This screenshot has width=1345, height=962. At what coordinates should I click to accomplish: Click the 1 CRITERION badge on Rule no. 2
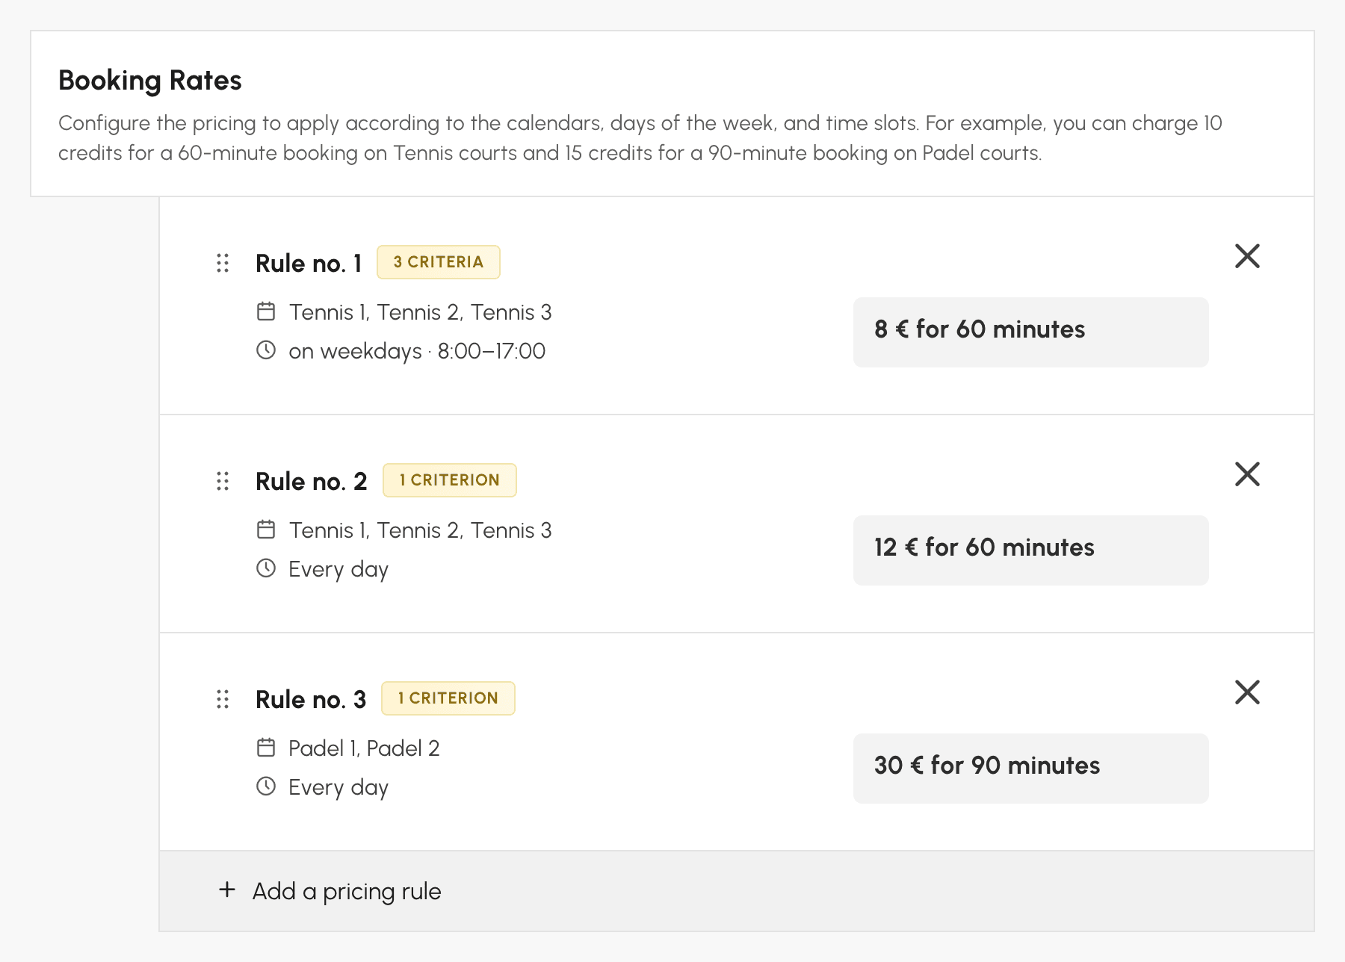[x=450, y=480]
